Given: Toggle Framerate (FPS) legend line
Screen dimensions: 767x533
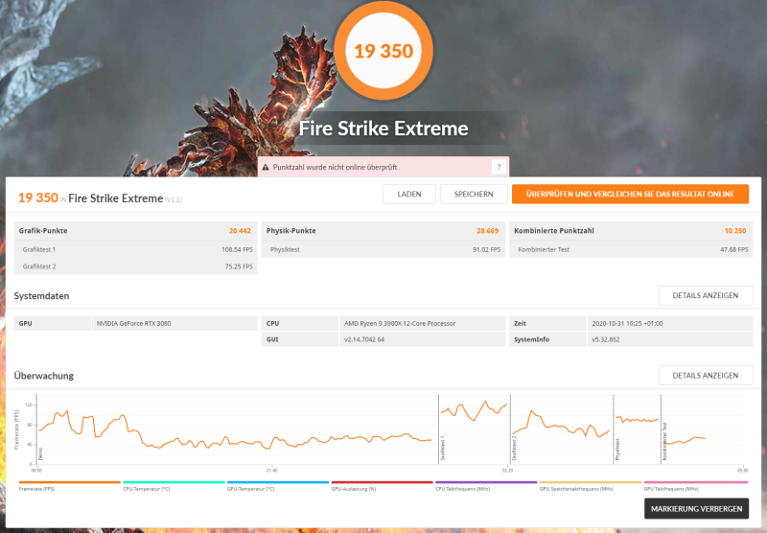Looking at the screenshot, I should pos(69,482).
